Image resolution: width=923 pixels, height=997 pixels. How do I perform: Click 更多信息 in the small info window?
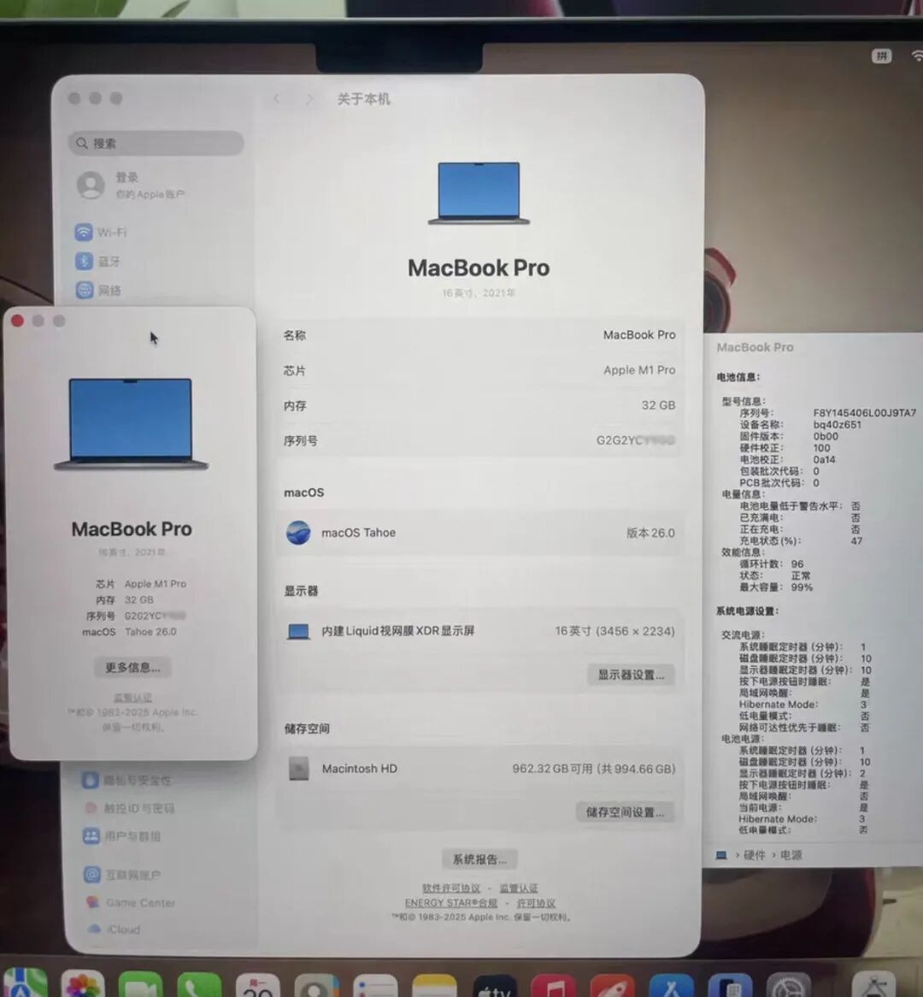click(x=132, y=667)
